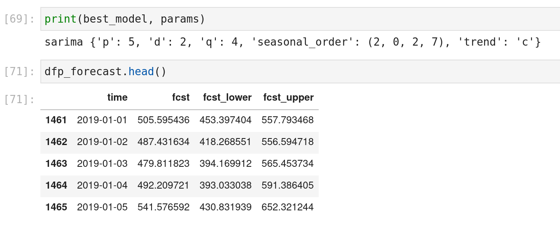The image size is (560, 226).
Task: Click the 'fcst' column header
Action: 181,97
